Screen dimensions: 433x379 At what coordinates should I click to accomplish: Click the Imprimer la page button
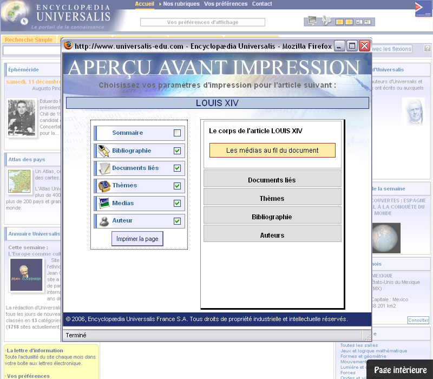pos(137,239)
